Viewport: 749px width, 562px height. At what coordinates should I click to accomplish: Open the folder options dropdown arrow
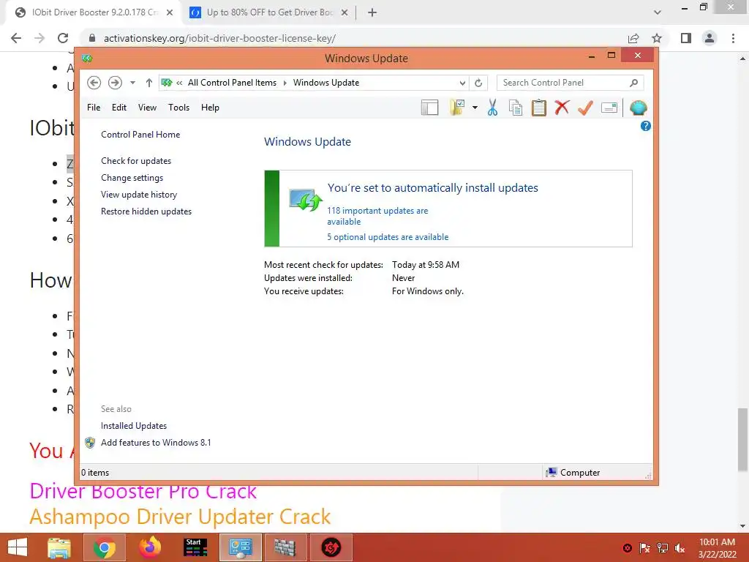click(x=475, y=108)
